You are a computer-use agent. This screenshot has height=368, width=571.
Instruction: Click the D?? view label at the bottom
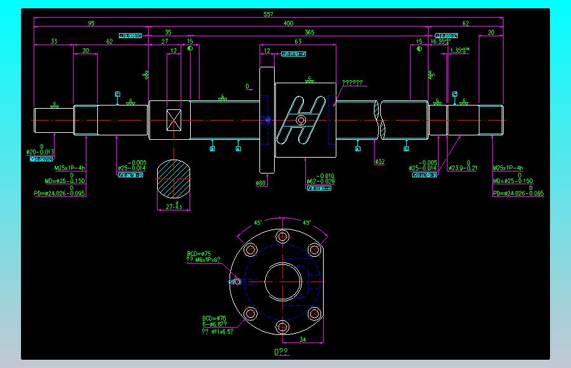(281, 351)
